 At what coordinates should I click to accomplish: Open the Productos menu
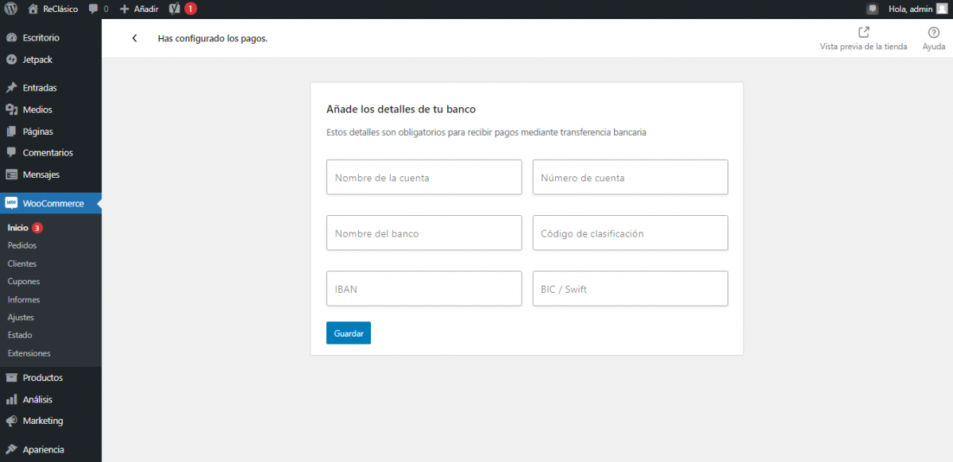pyautogui.click(x=42, y=378)
